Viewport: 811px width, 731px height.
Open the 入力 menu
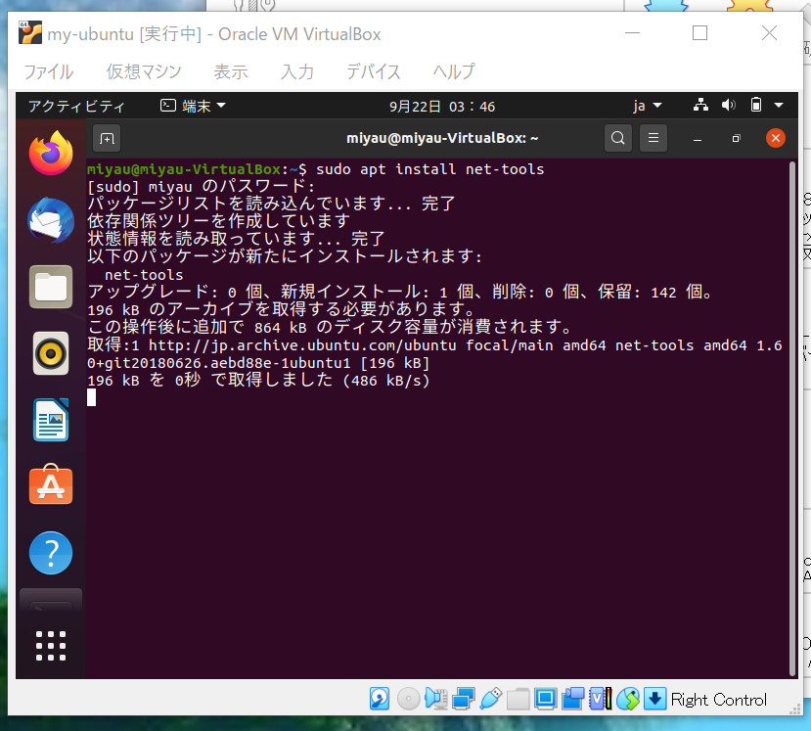296,71
